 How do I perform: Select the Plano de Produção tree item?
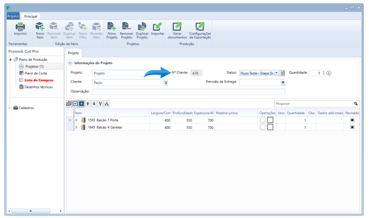pos(33,60)
